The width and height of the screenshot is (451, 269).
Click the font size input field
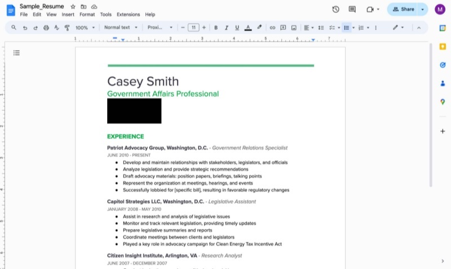(x=193, y=27)
